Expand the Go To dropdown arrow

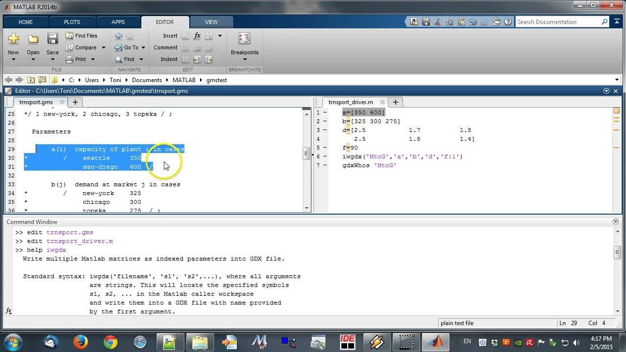click(143, 47)
